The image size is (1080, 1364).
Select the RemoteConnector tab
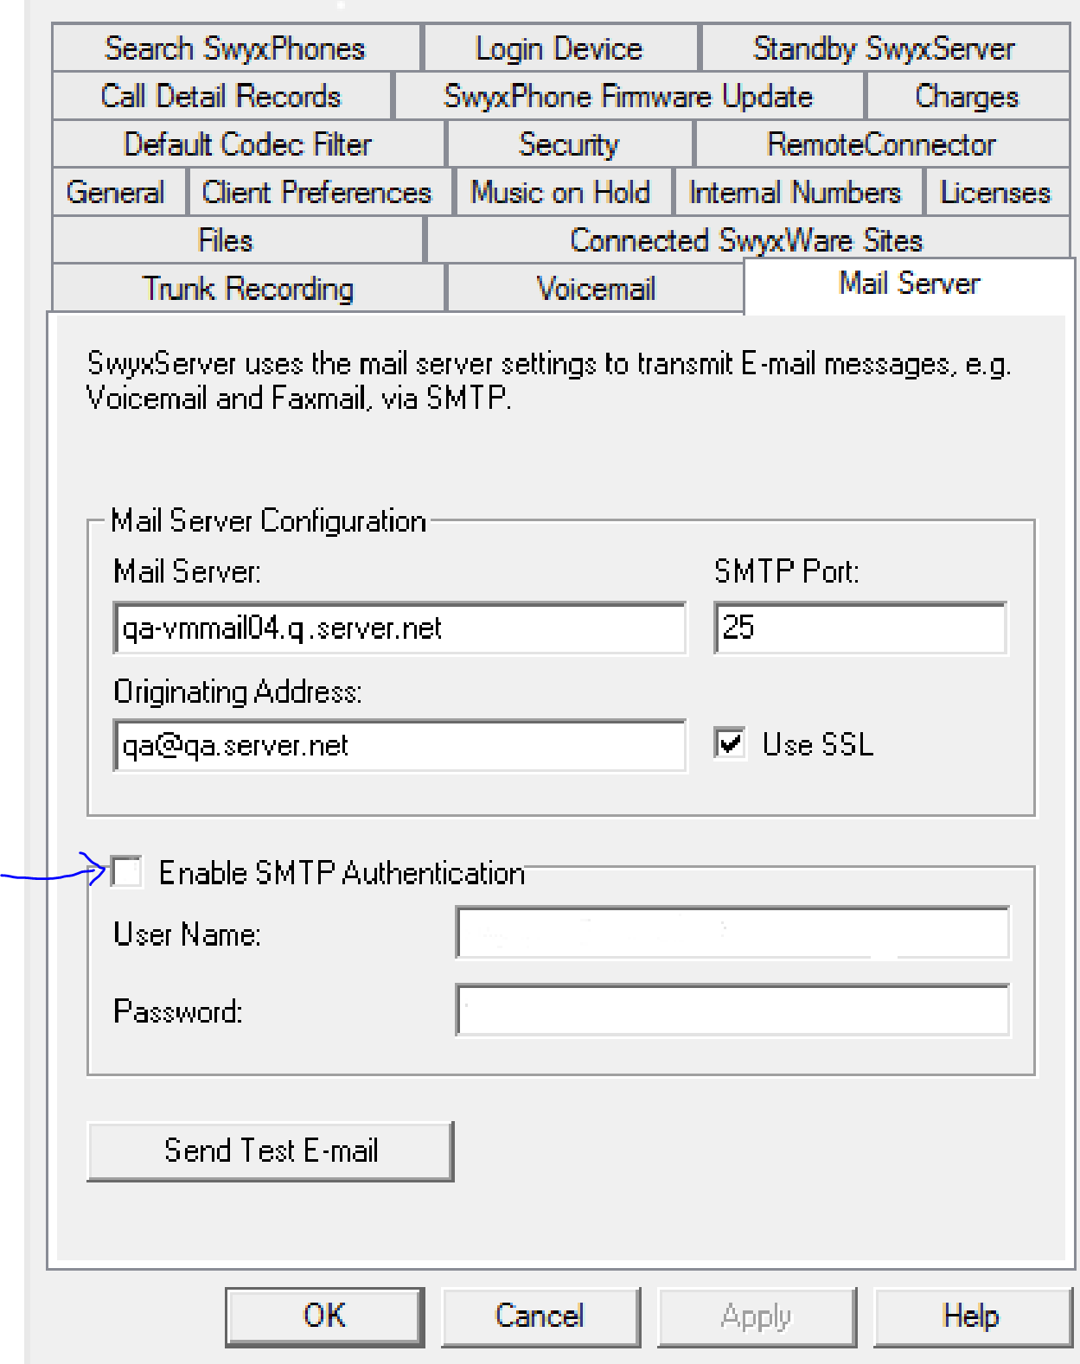(x=881, y=144)
